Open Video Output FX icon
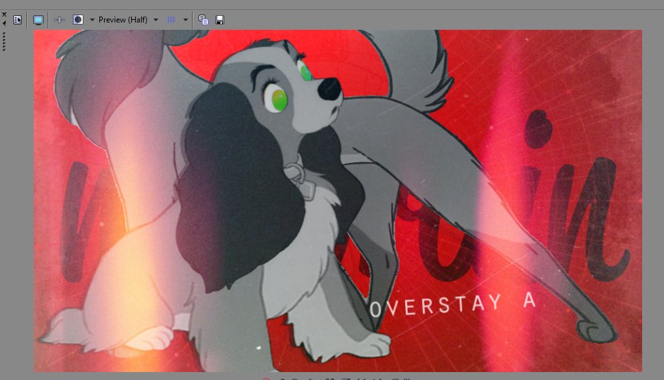Screen dimensions: 664x380 60,20
